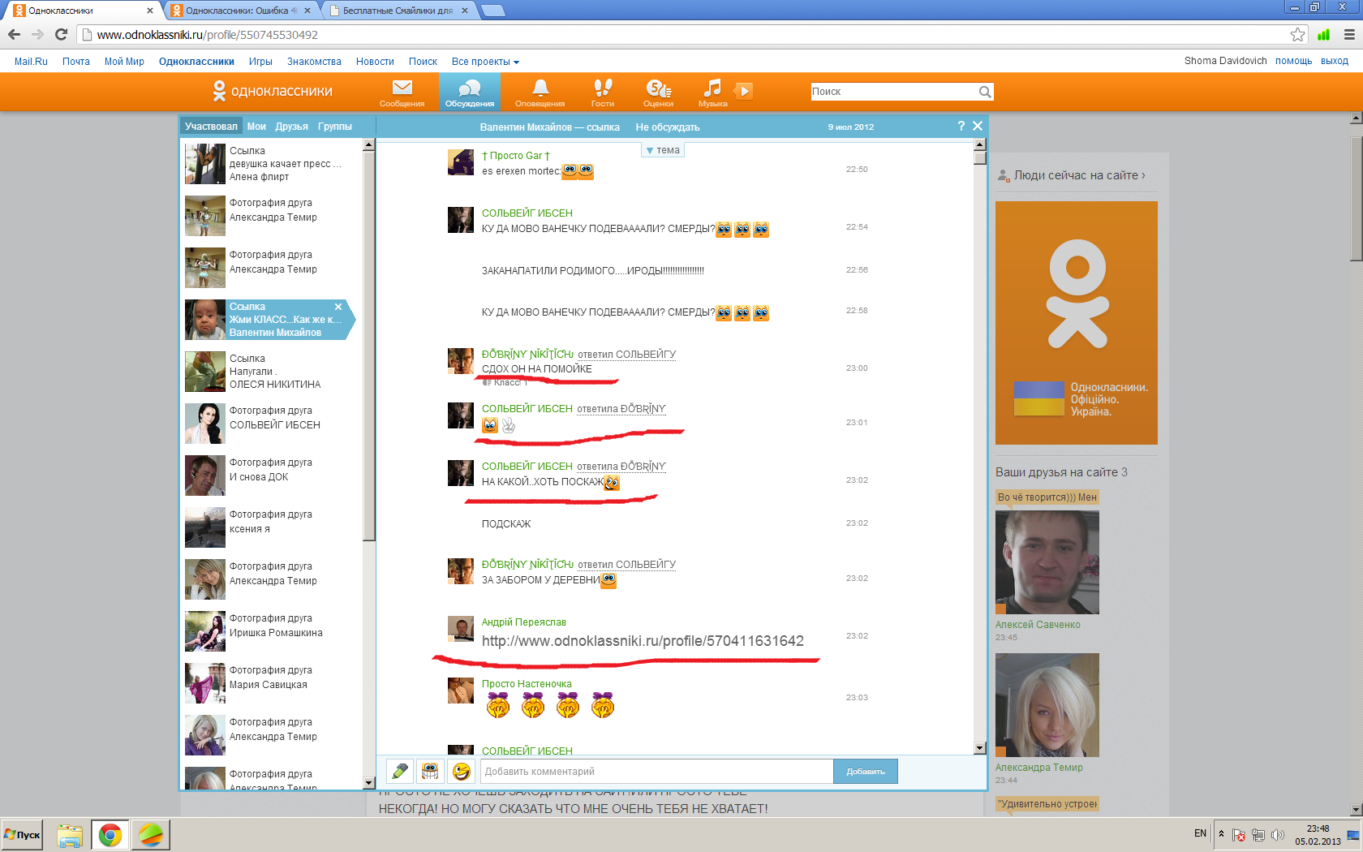The image size is (1363, 852).
Task: Switch to the Группы tab
Action: pos(335,127)
